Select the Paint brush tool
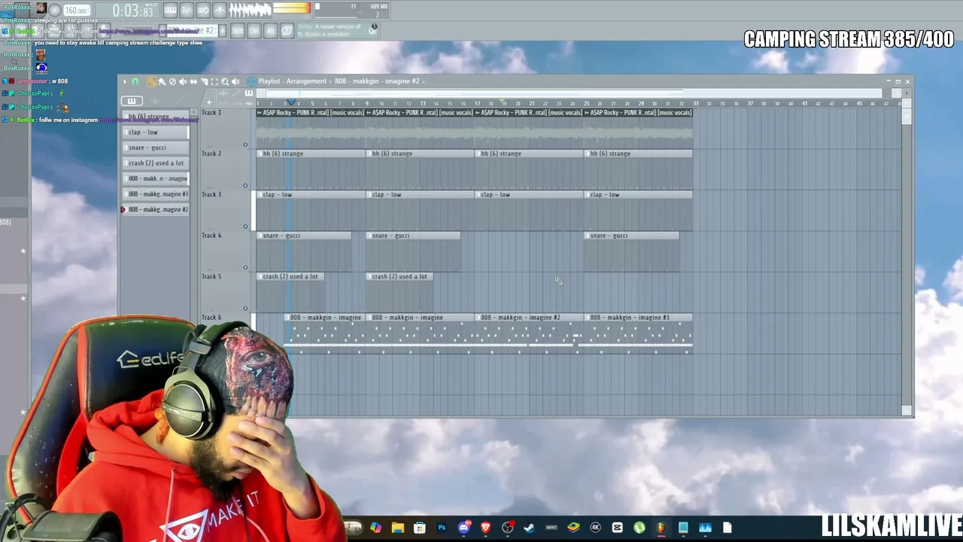This screenshot has height=542, width=963. (162, 81)
